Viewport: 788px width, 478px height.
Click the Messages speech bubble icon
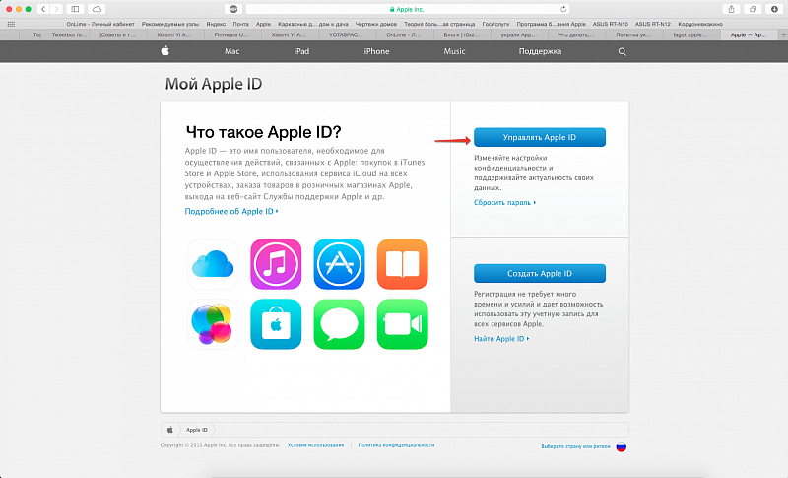[x=339, y=324]
